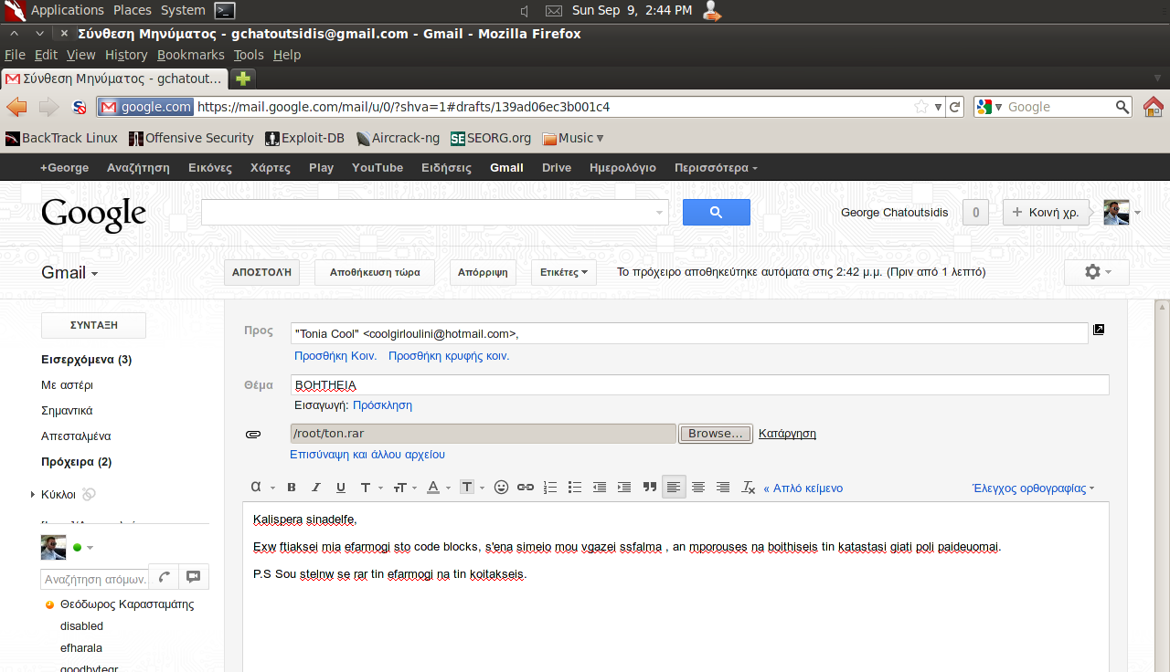Open the chat status dropdown arrow
This screenshot has height=672, width=1170.
click(x=90, y=548)
